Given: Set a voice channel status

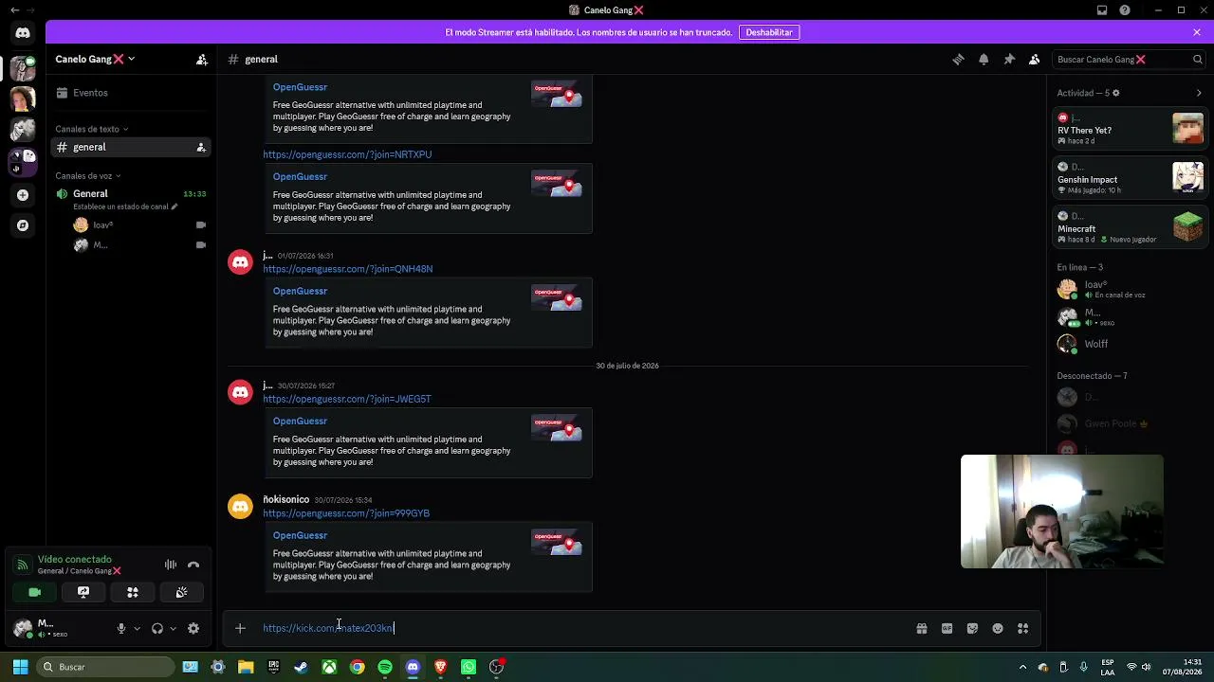Looking at the screenshot, I should coord(125,206).
